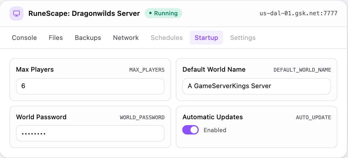Click the Automatic Updates heading
348x158 pixels.
(x=213, y=117)
